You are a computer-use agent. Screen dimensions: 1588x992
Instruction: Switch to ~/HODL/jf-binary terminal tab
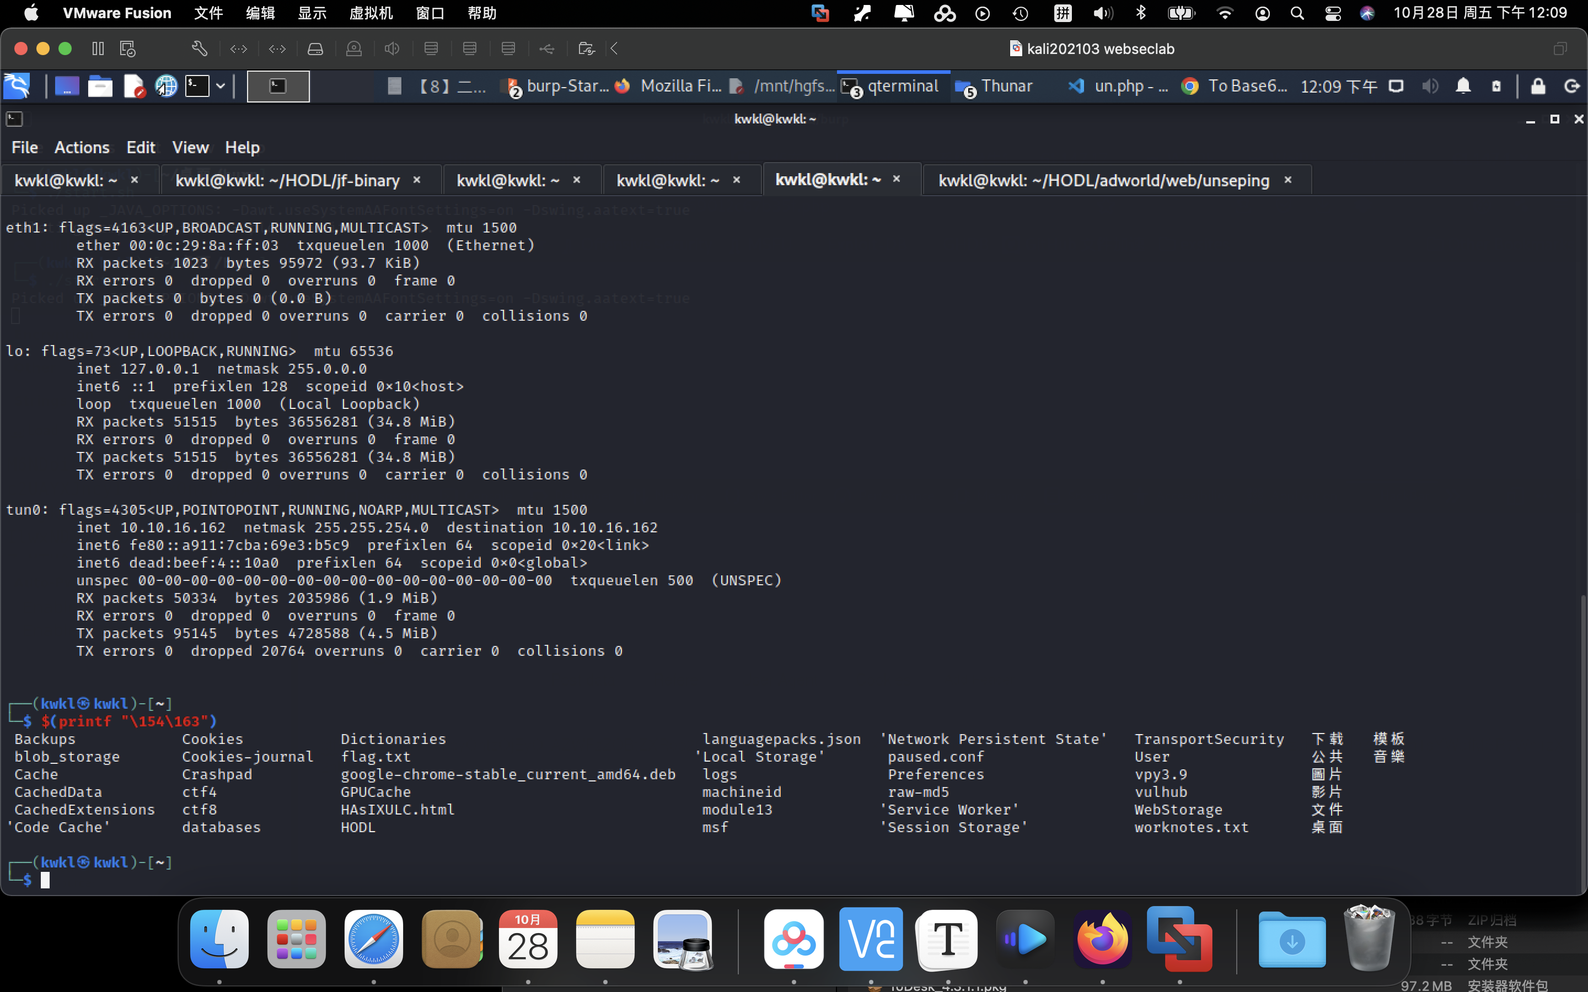[287, 180]
